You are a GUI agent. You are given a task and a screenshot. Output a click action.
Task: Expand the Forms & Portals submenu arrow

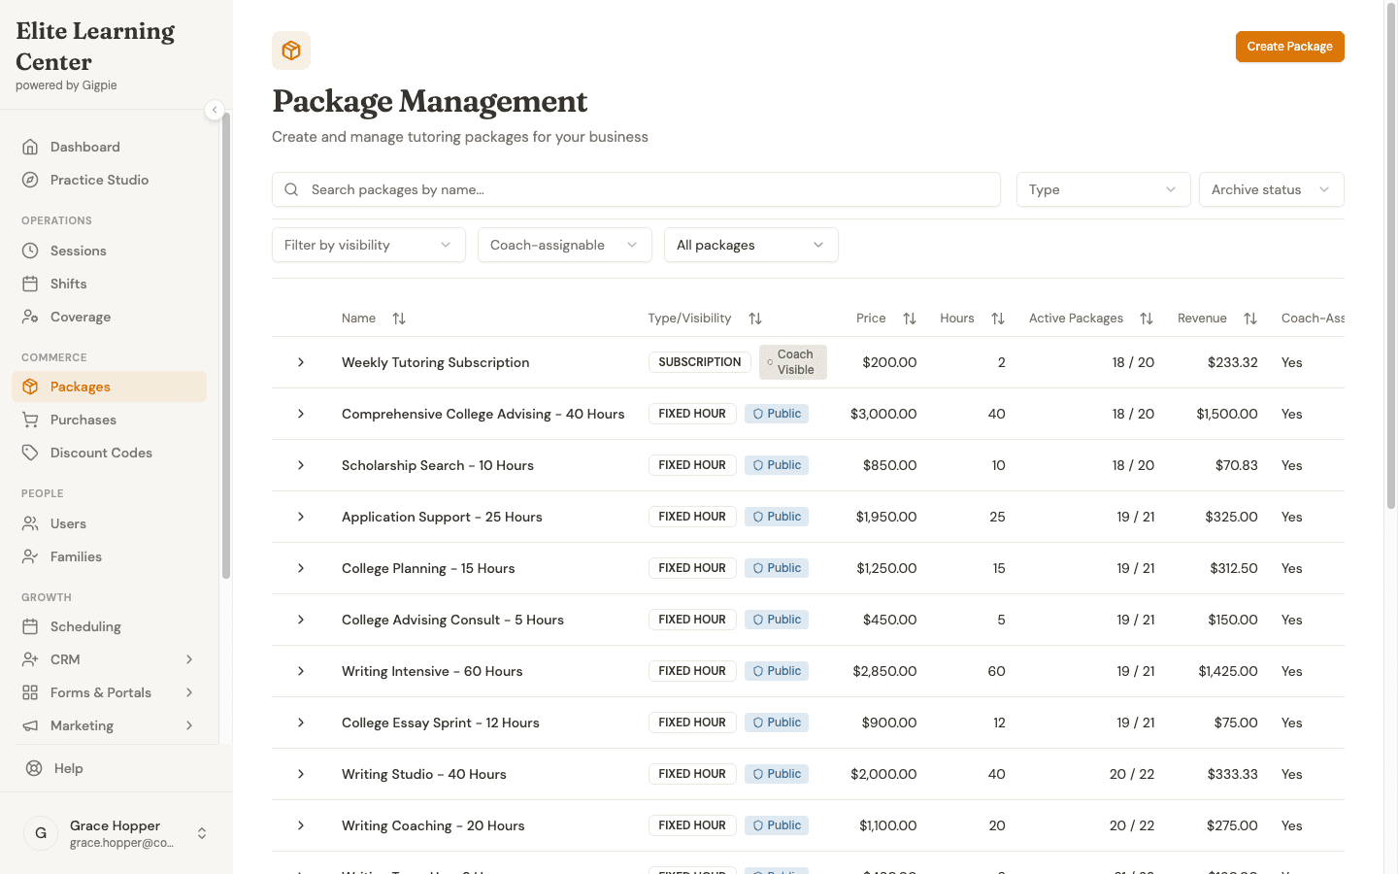189,692
